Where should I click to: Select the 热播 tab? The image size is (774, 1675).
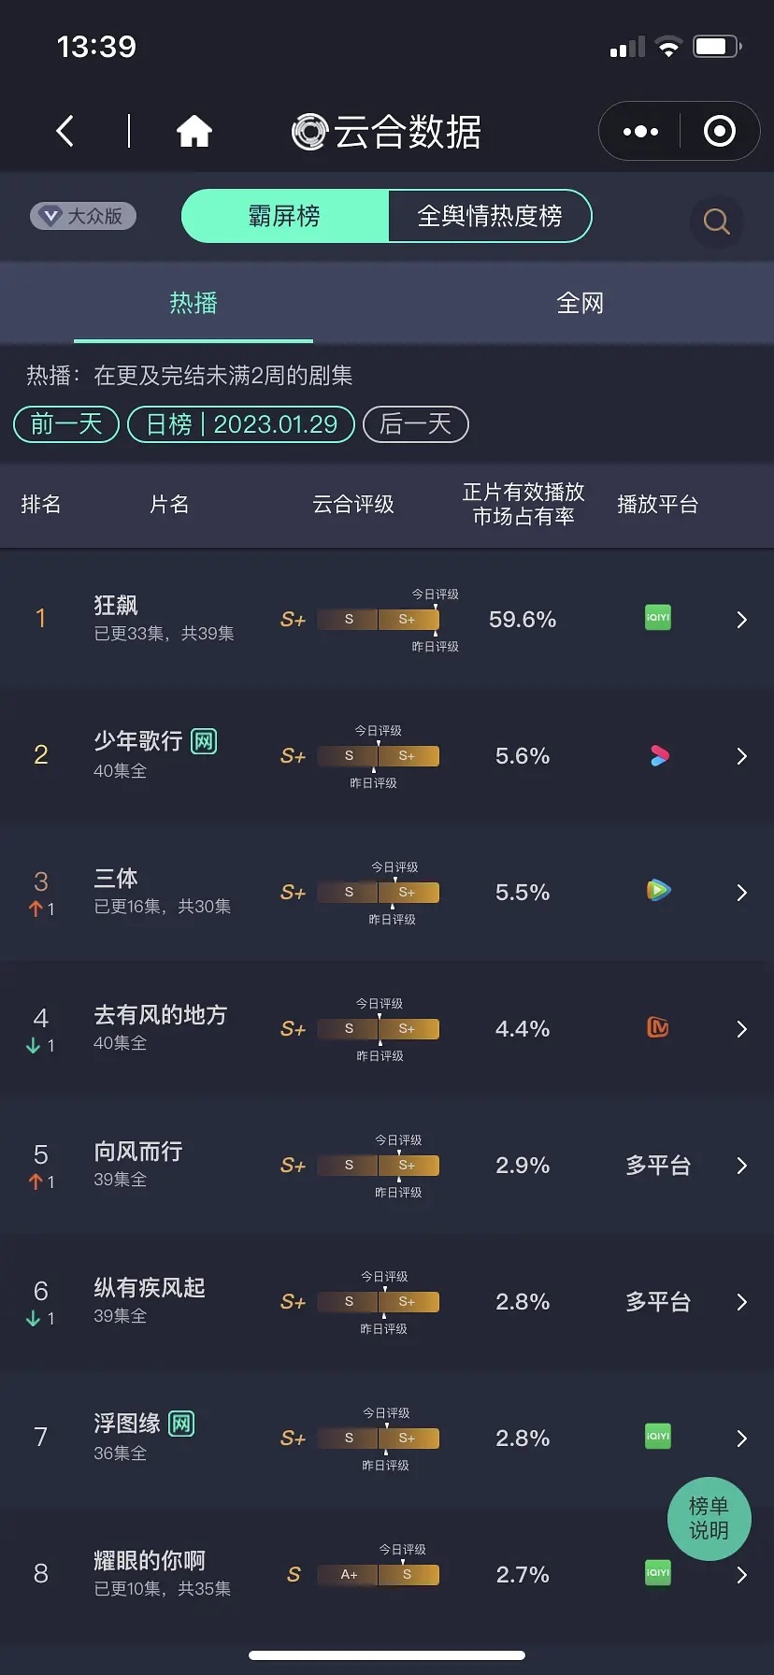(x=193, y=303)
